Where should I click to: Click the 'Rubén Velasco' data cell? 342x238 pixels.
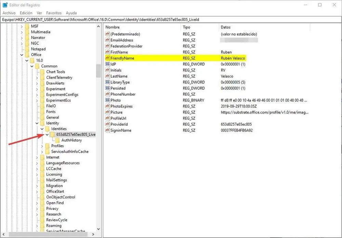point(233,58)
